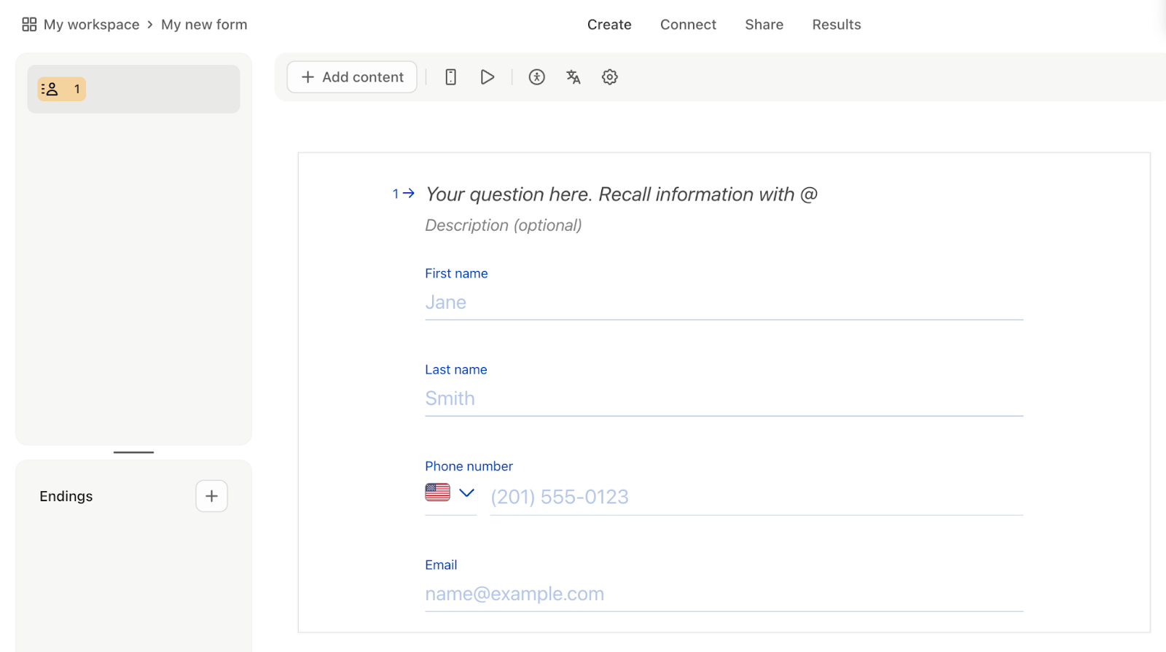Select the contact info question icon
1166x652 pixels.
click(x=50, y=90)
